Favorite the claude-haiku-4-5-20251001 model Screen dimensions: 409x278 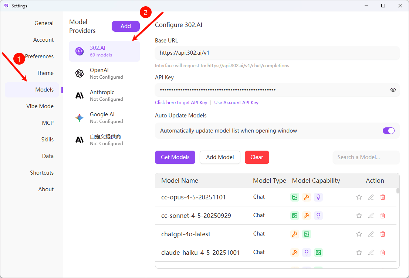click(x=359, y=253)
